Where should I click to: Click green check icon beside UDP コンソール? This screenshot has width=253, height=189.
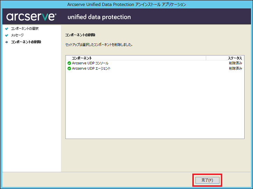tap(69, 63)
